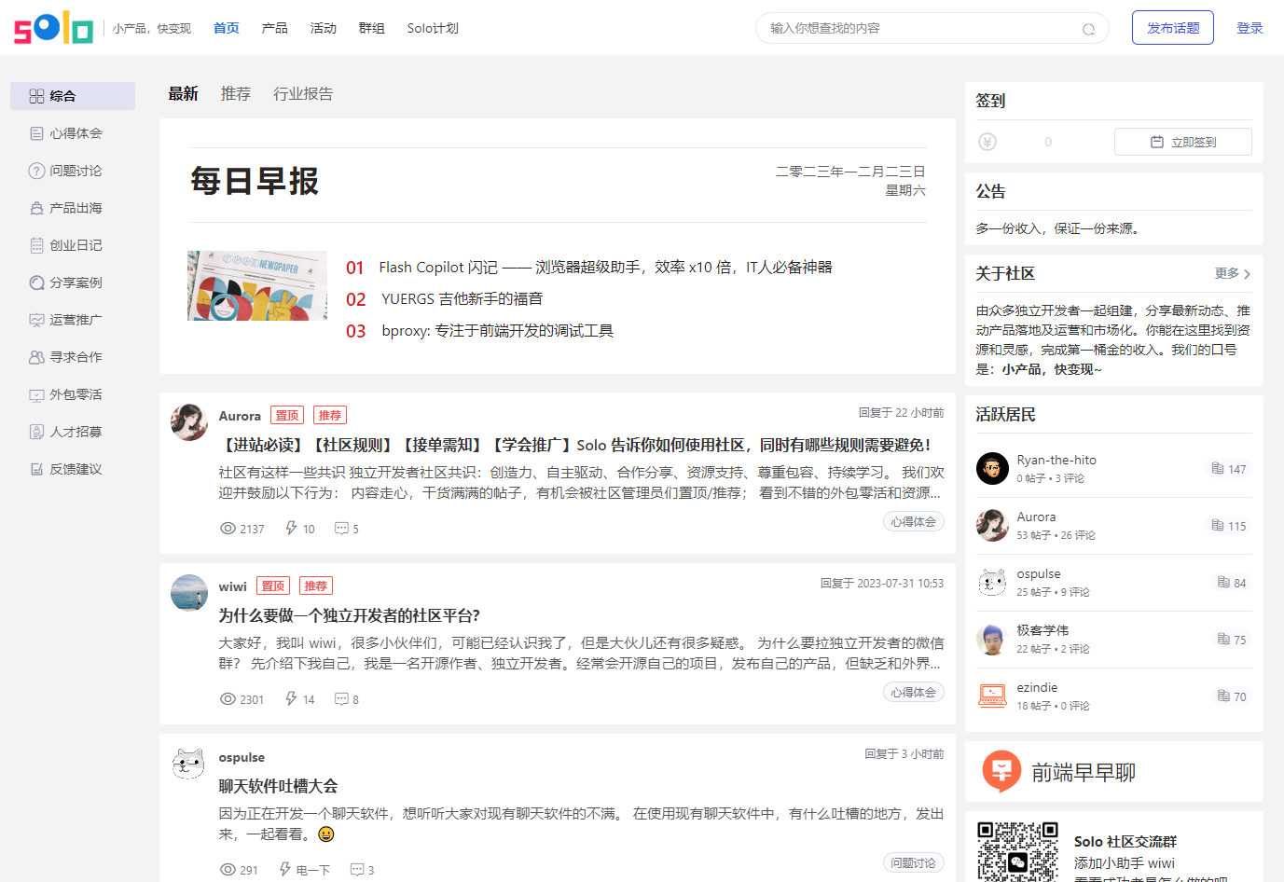Click comment icon on wiwi's post
The width and height of the screenshot is (1284, 882).
point(341,699)
